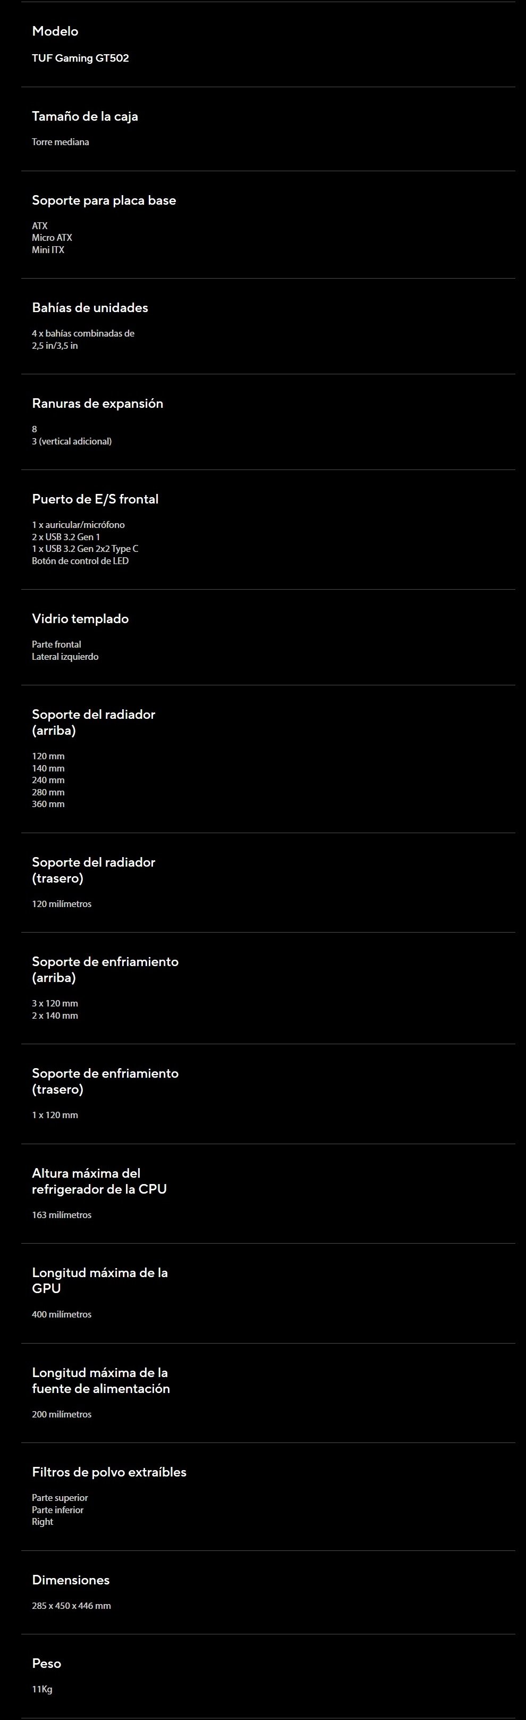
Task: Click the Bahías de unidades heading
Action: (89, 308)
